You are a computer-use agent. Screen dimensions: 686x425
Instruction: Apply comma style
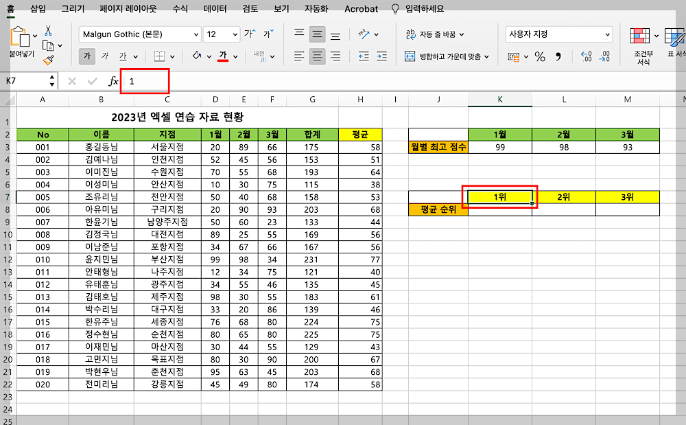click(x=558, y=56)
